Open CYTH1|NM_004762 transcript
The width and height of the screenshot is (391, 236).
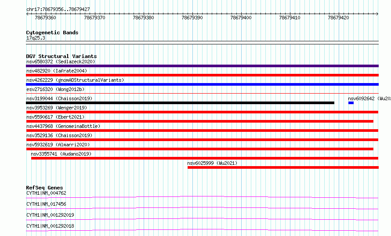coord(46,193)
